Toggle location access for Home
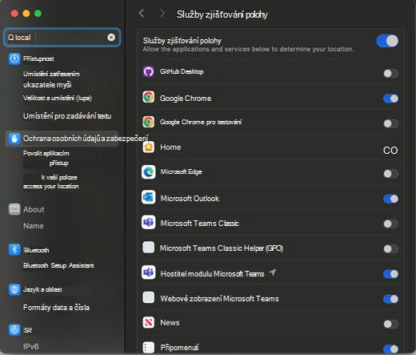 [x=390, y=151]
